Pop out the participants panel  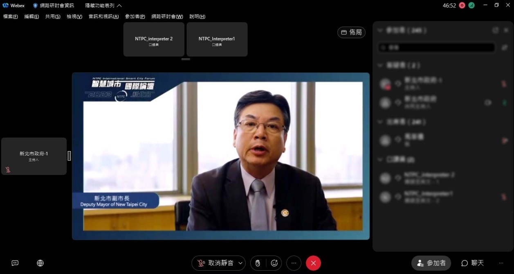[495, 30]
